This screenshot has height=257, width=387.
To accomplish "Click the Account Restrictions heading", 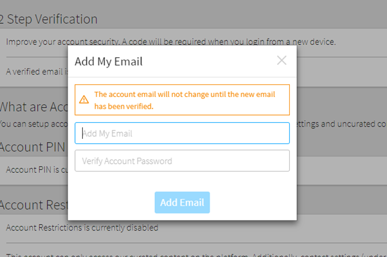I will tap(33, 205).
